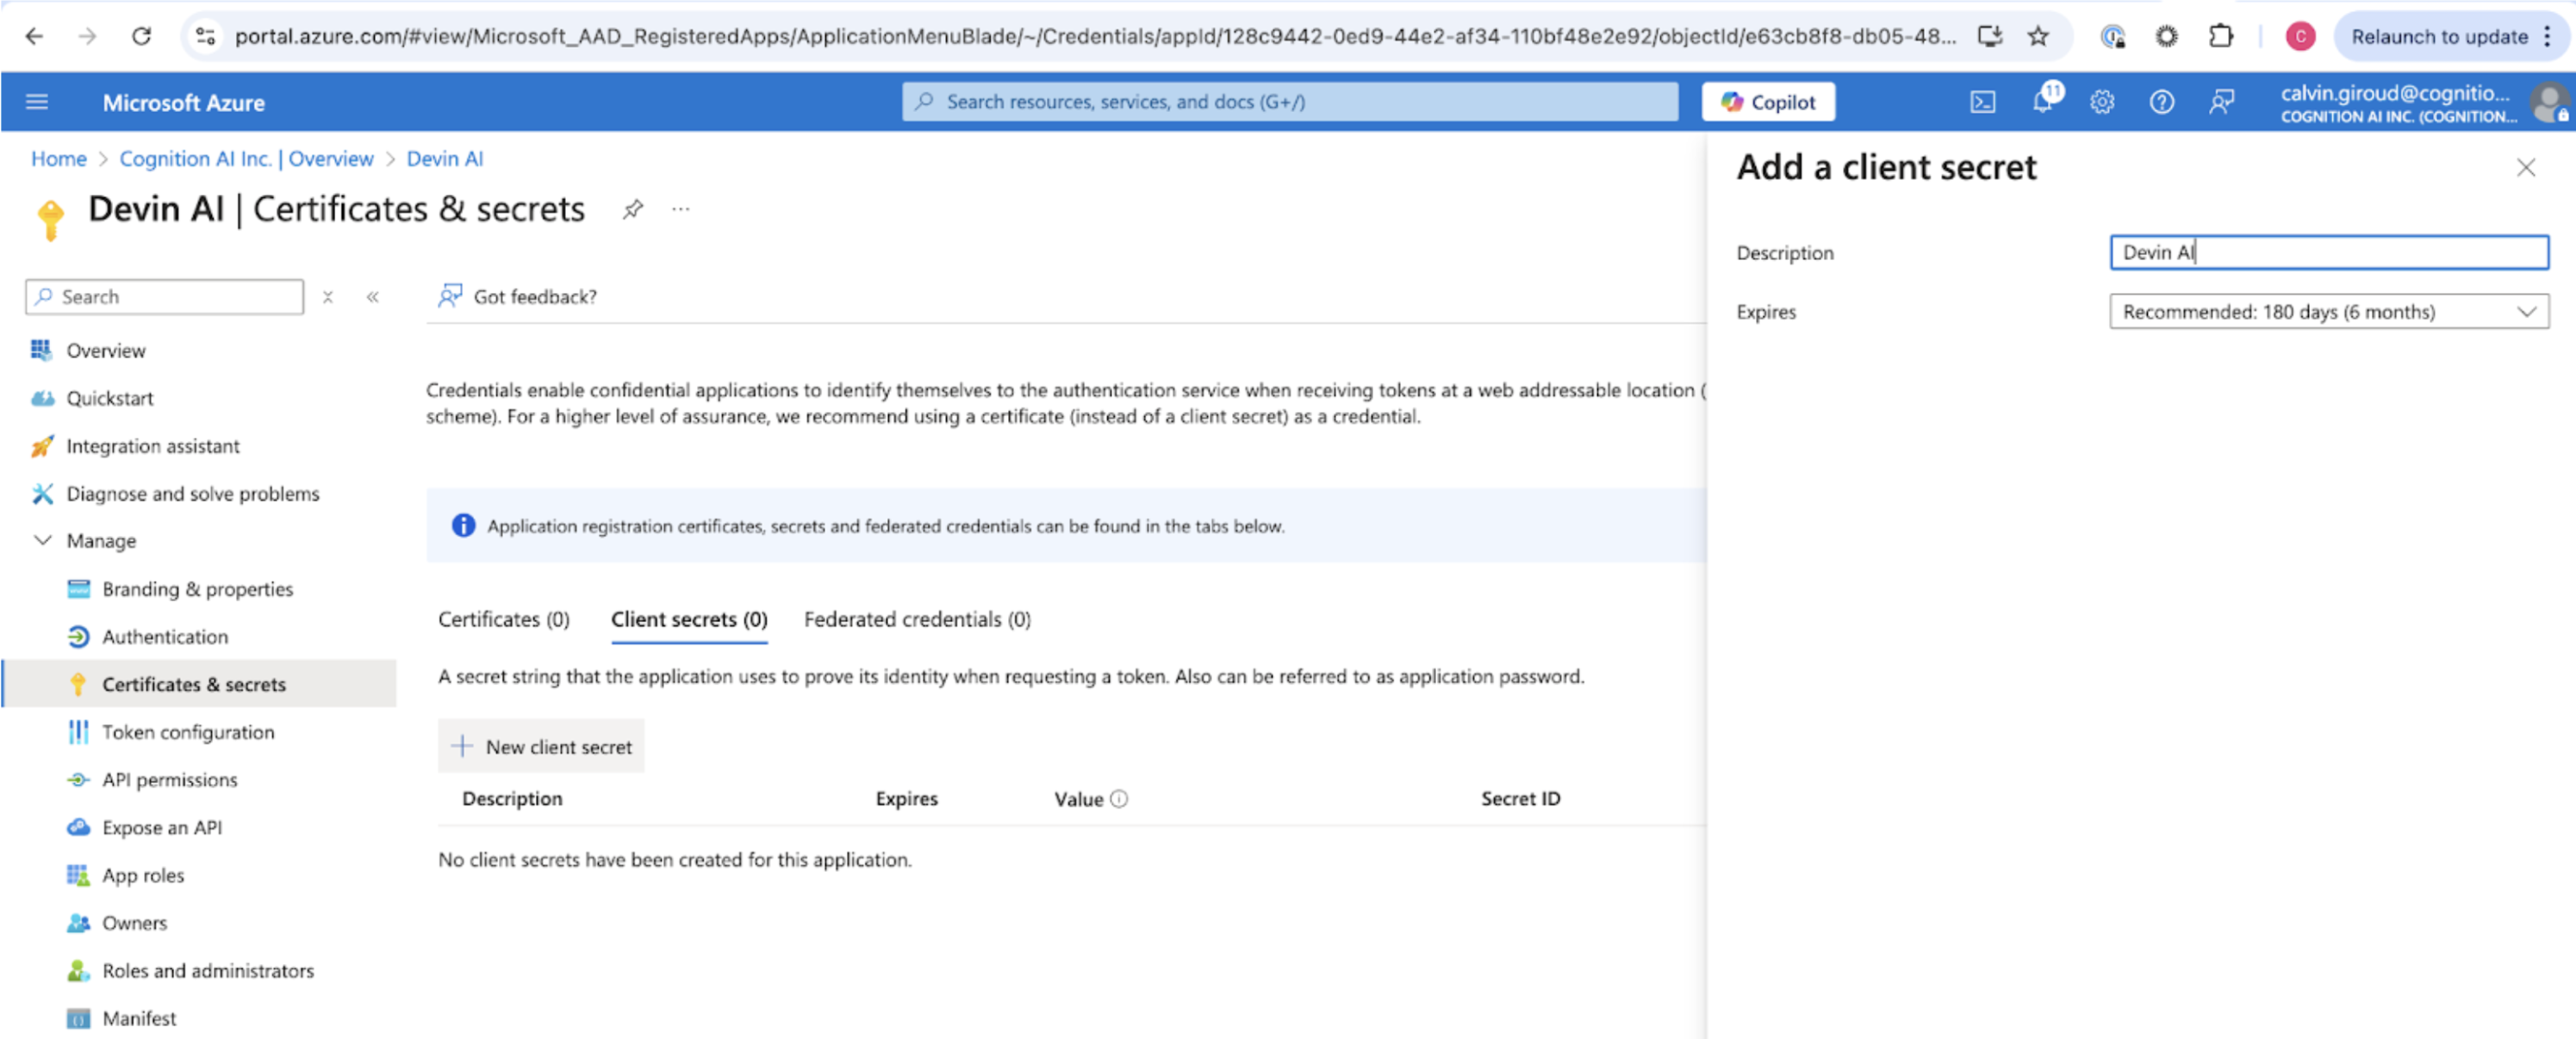Viewport: 2576px width, 1039px height.
Task: Click the help question mark icon
Action: click(2161, 102)
